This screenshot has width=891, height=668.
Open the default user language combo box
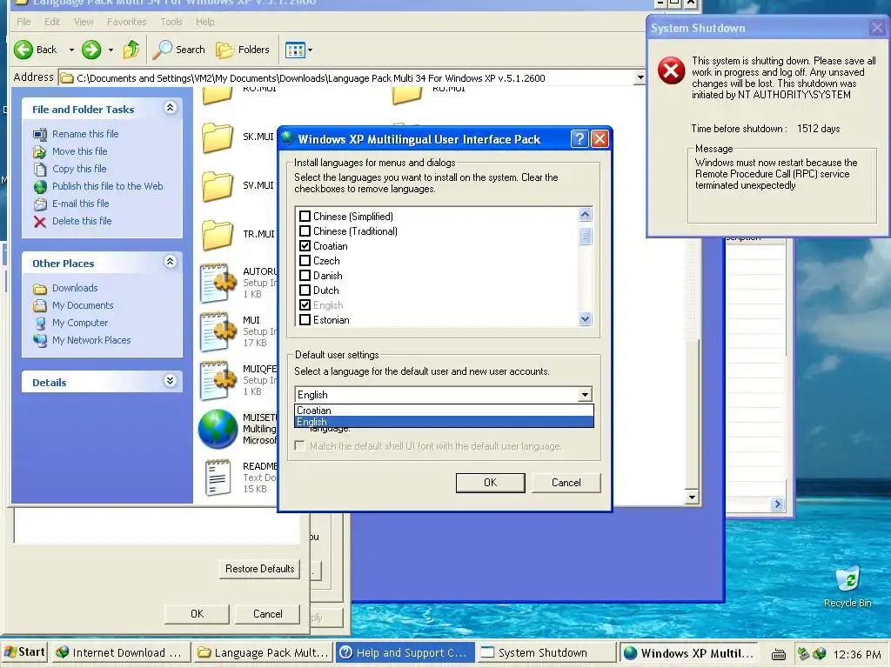click(x=444, y=394)
